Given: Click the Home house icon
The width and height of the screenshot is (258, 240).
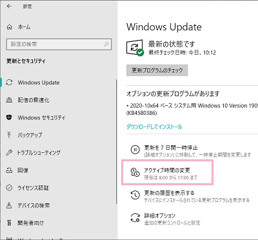Looking at the screenshot, I should tap(9, 27).
